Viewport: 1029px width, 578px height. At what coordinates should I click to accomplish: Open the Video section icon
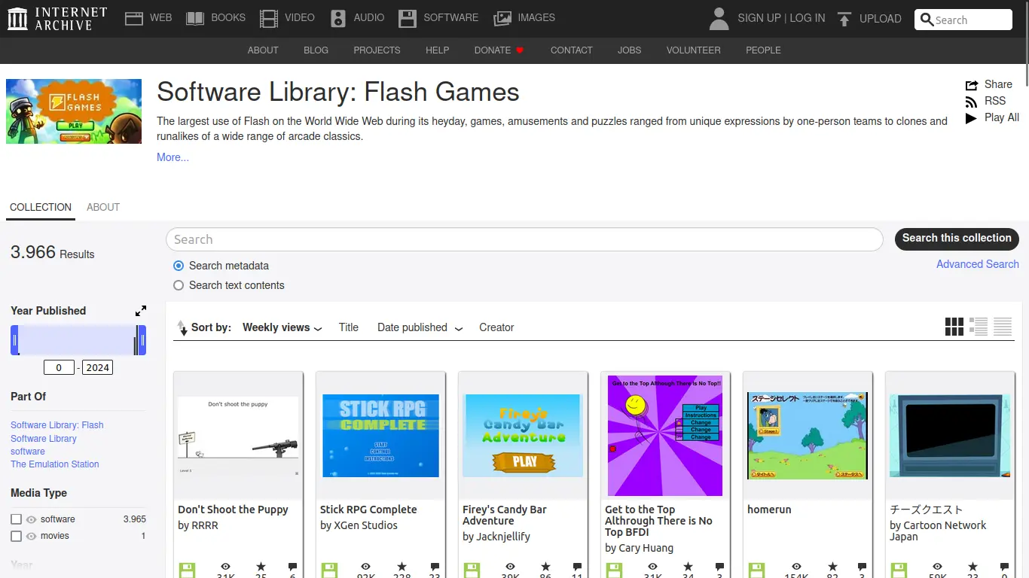(268, 18)
